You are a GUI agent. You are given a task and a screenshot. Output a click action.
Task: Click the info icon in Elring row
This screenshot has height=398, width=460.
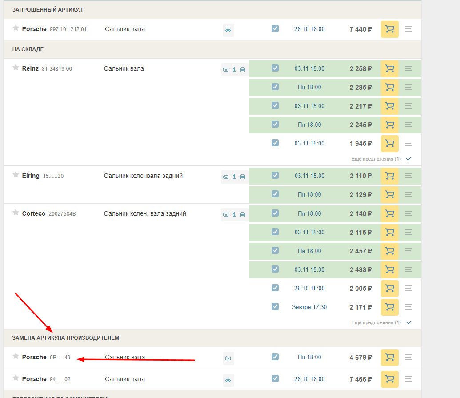[x=234, y=177]
